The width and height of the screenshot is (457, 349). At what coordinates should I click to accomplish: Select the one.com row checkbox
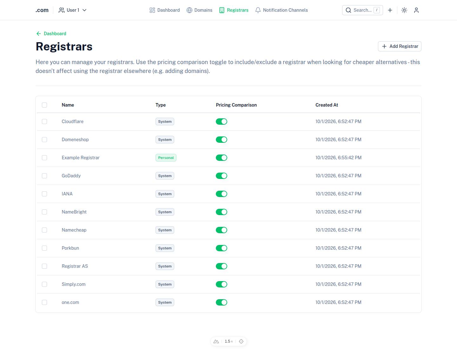(x=44, y=302)
